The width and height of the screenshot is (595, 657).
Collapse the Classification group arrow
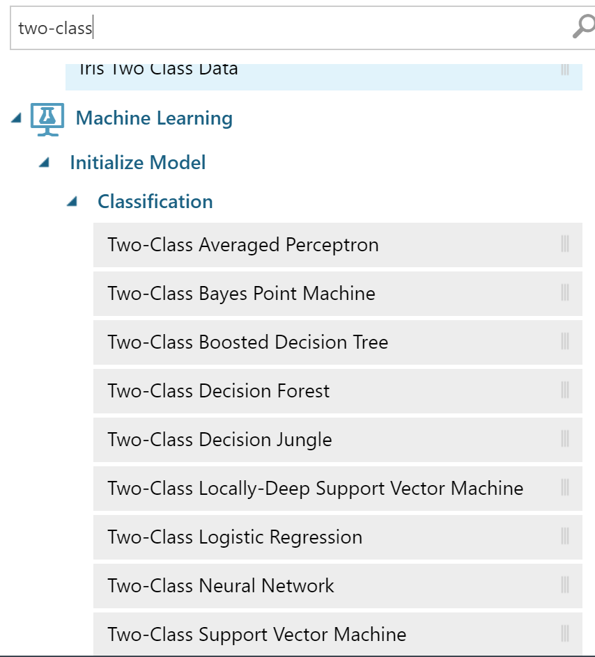point(72,202)
